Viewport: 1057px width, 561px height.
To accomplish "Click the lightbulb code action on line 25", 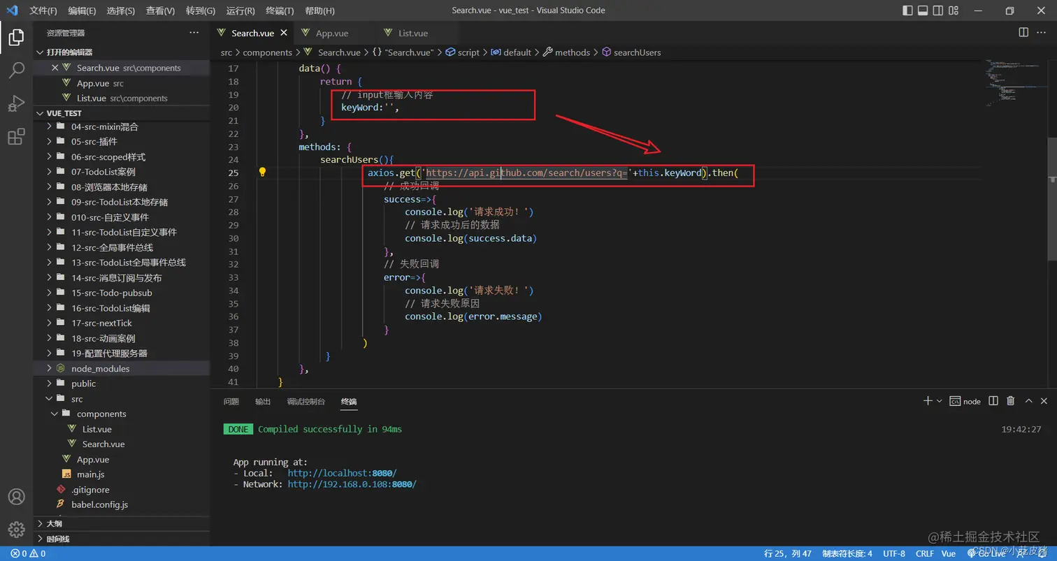I will pos(262,172).
